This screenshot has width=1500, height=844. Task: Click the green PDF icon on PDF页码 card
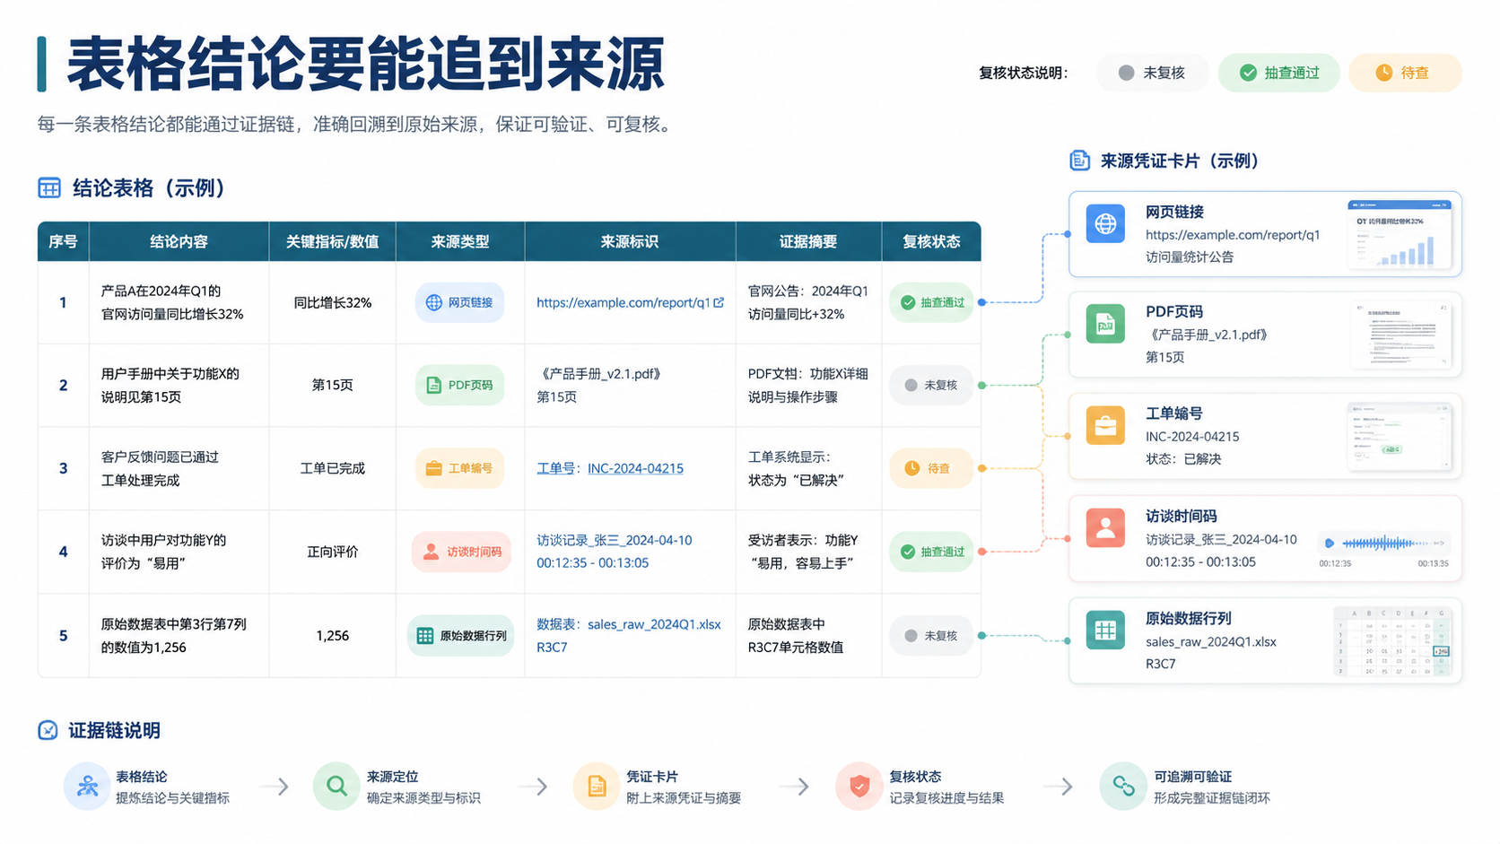tap(1105, 324)
